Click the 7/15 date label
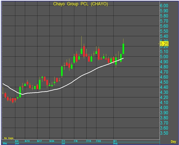 [89, 141]
